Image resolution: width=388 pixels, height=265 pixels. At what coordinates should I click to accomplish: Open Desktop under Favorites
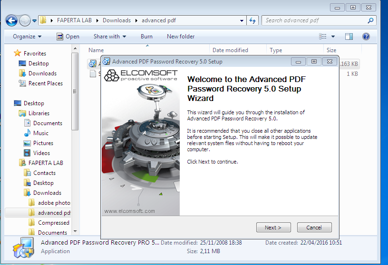[39, 64]
